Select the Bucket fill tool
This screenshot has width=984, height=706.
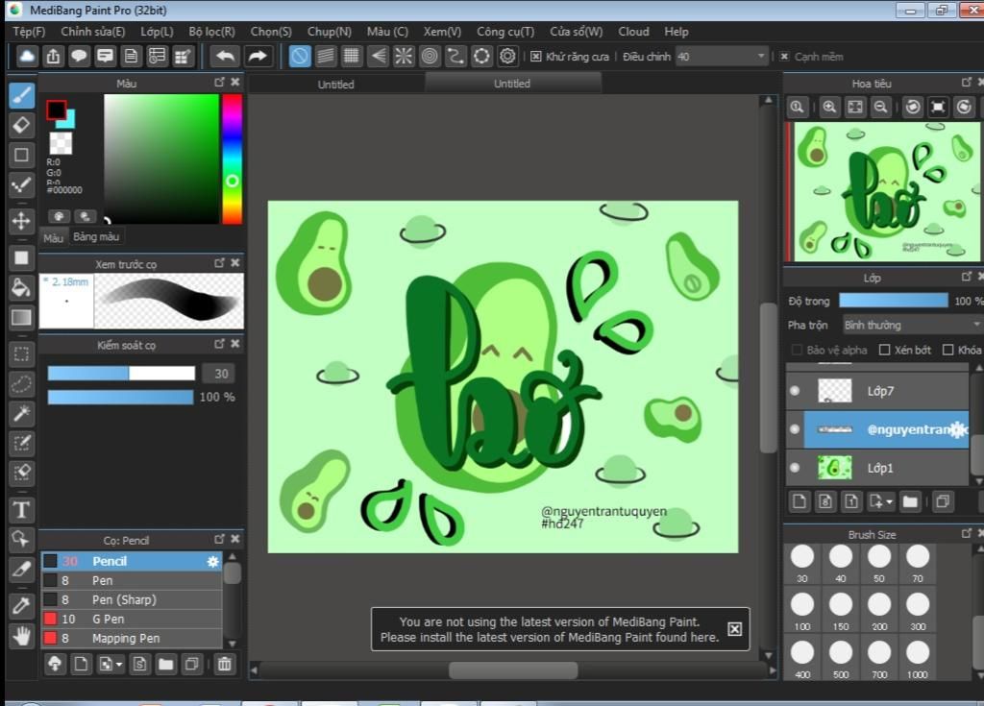(x=21, y=287)
